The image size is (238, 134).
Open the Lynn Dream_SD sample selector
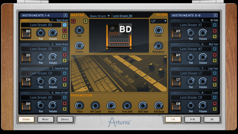point(41,49)
